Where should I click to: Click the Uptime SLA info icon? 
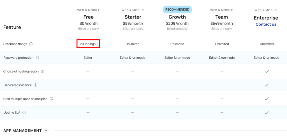pos(24,113)
